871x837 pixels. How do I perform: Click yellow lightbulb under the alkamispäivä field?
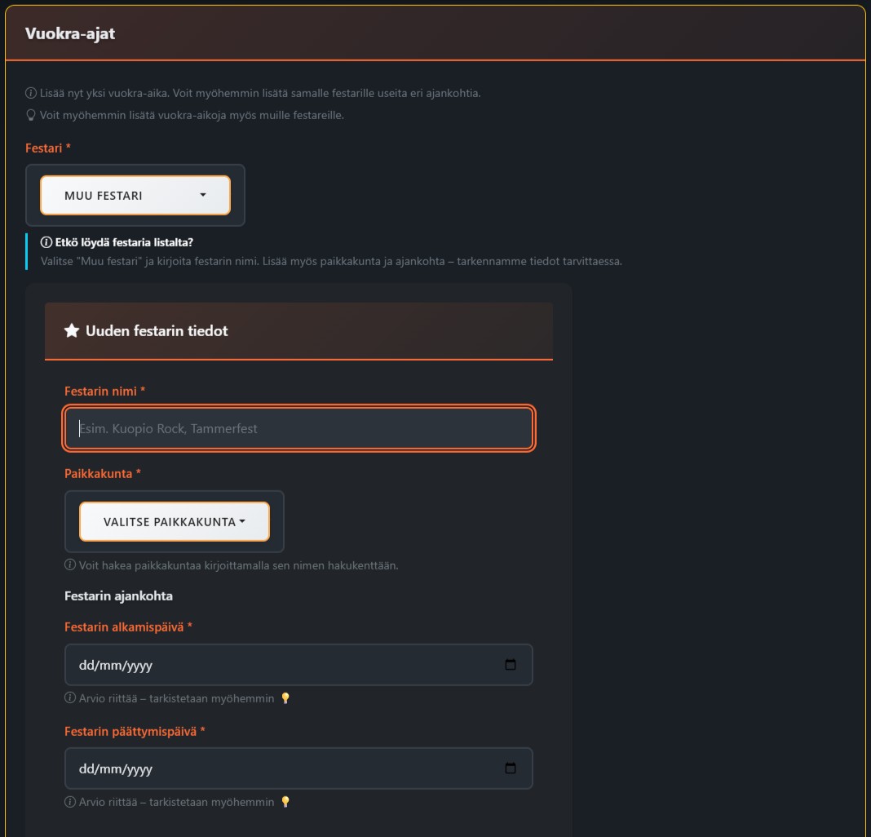click(285, 698)
